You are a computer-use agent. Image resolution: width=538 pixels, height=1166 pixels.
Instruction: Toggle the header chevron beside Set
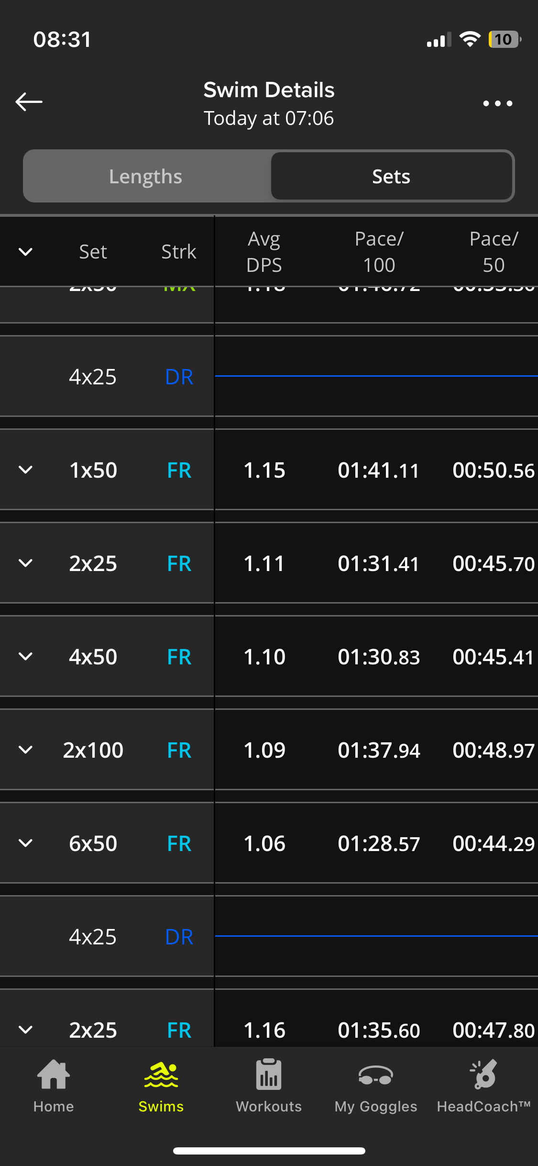click(x=26, y=252)
